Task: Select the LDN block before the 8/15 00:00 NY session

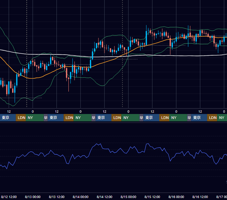Action: (117, 118)
